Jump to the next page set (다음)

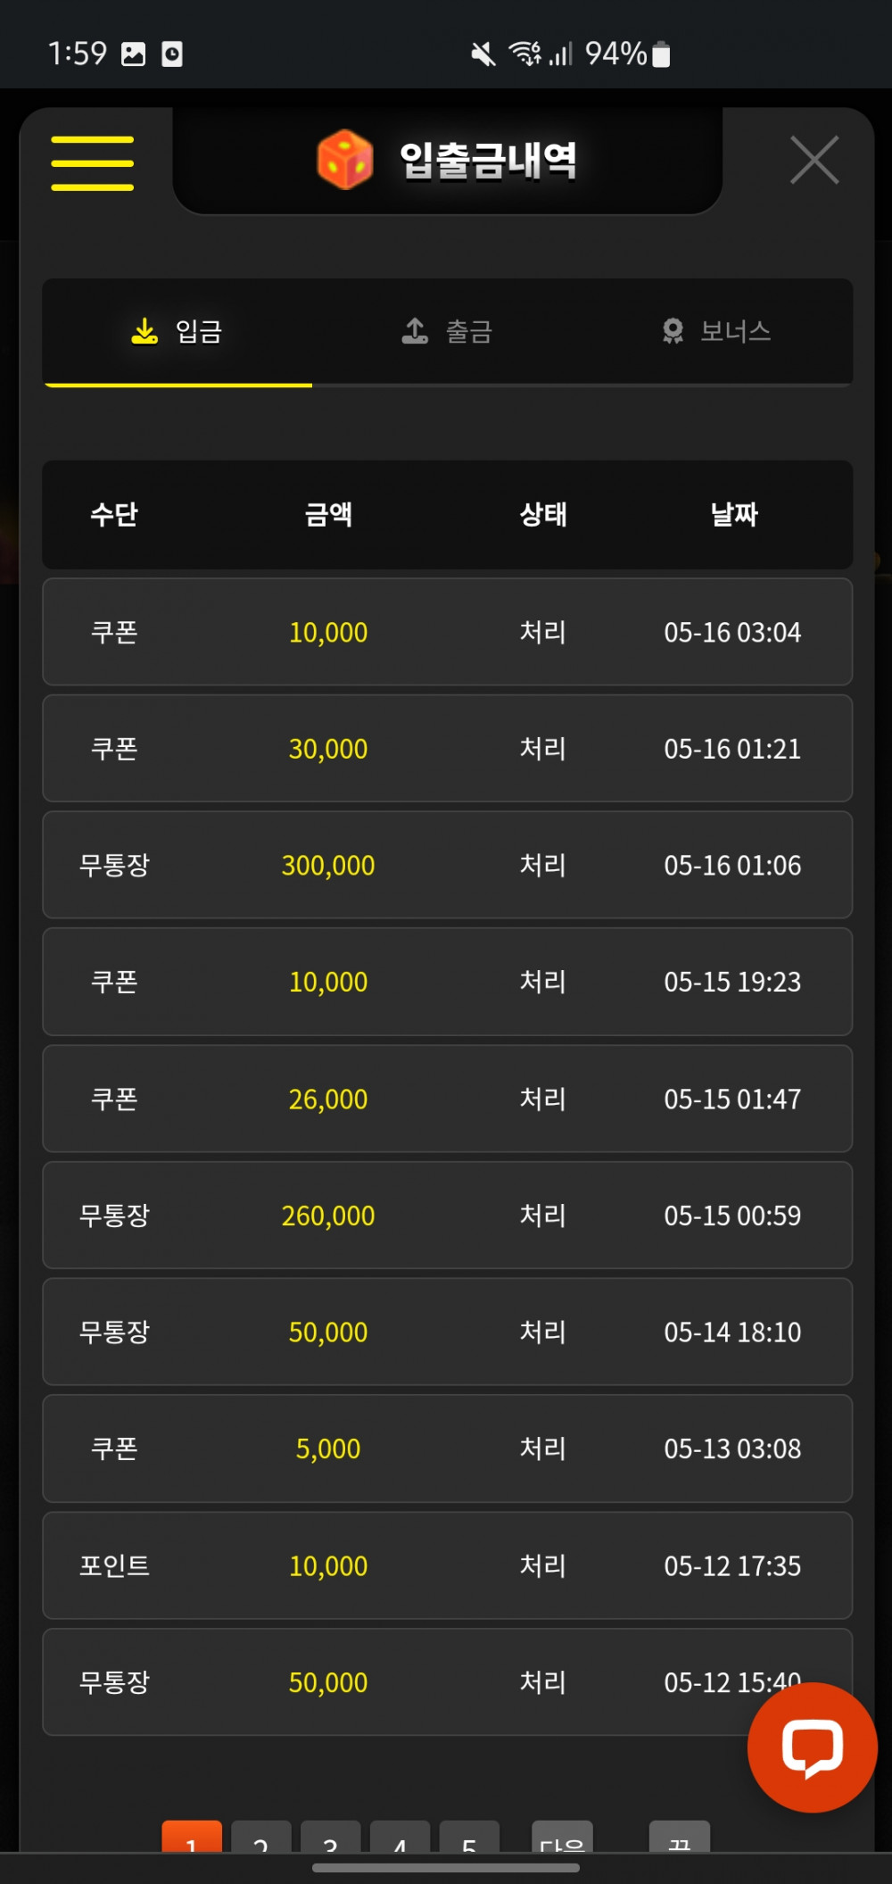coord(562,1837)
